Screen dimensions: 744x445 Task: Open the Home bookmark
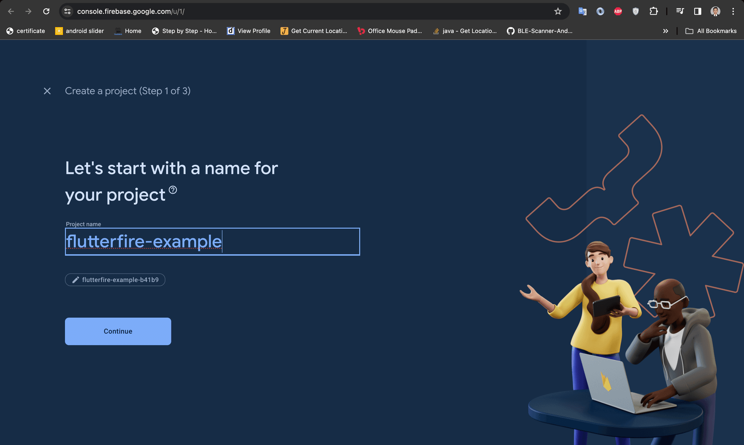[x=128, y=31]
